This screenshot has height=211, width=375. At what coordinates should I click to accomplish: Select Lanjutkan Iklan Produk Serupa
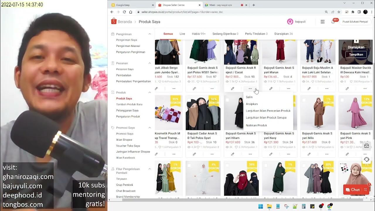point(266,118)
